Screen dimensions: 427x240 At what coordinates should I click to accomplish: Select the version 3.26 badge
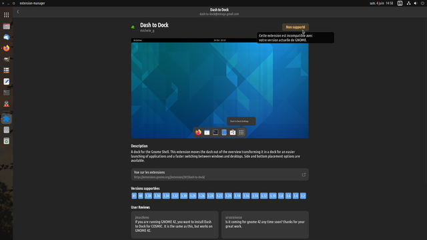(201, 196)
